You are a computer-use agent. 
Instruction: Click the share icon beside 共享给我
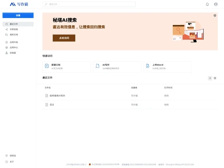point(7,29)
